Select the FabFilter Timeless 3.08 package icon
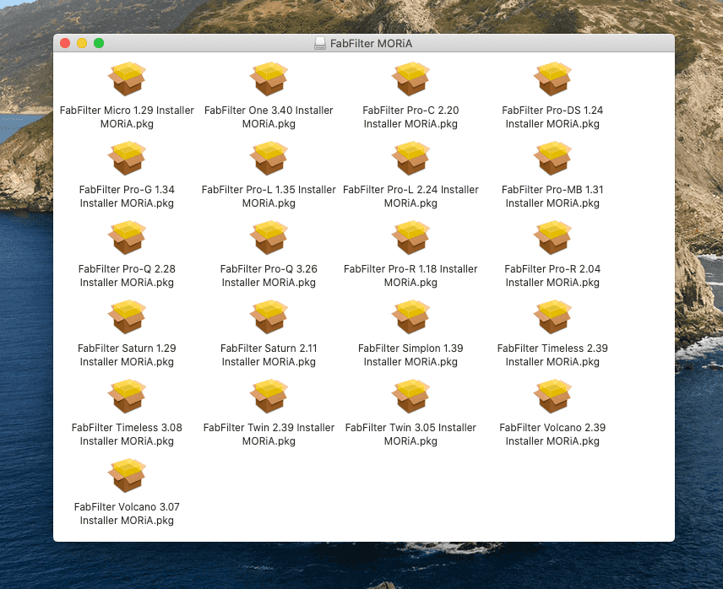Image resolution: width=723 pixels, height=589 pixels. point(127,397)
